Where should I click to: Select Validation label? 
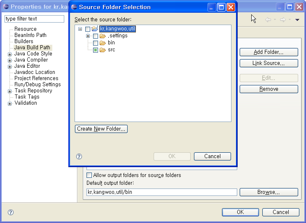click(26, 103)
